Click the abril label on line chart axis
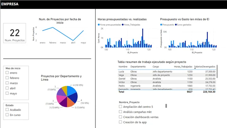Viewport: 227px width, 128px height. [73, 43]
